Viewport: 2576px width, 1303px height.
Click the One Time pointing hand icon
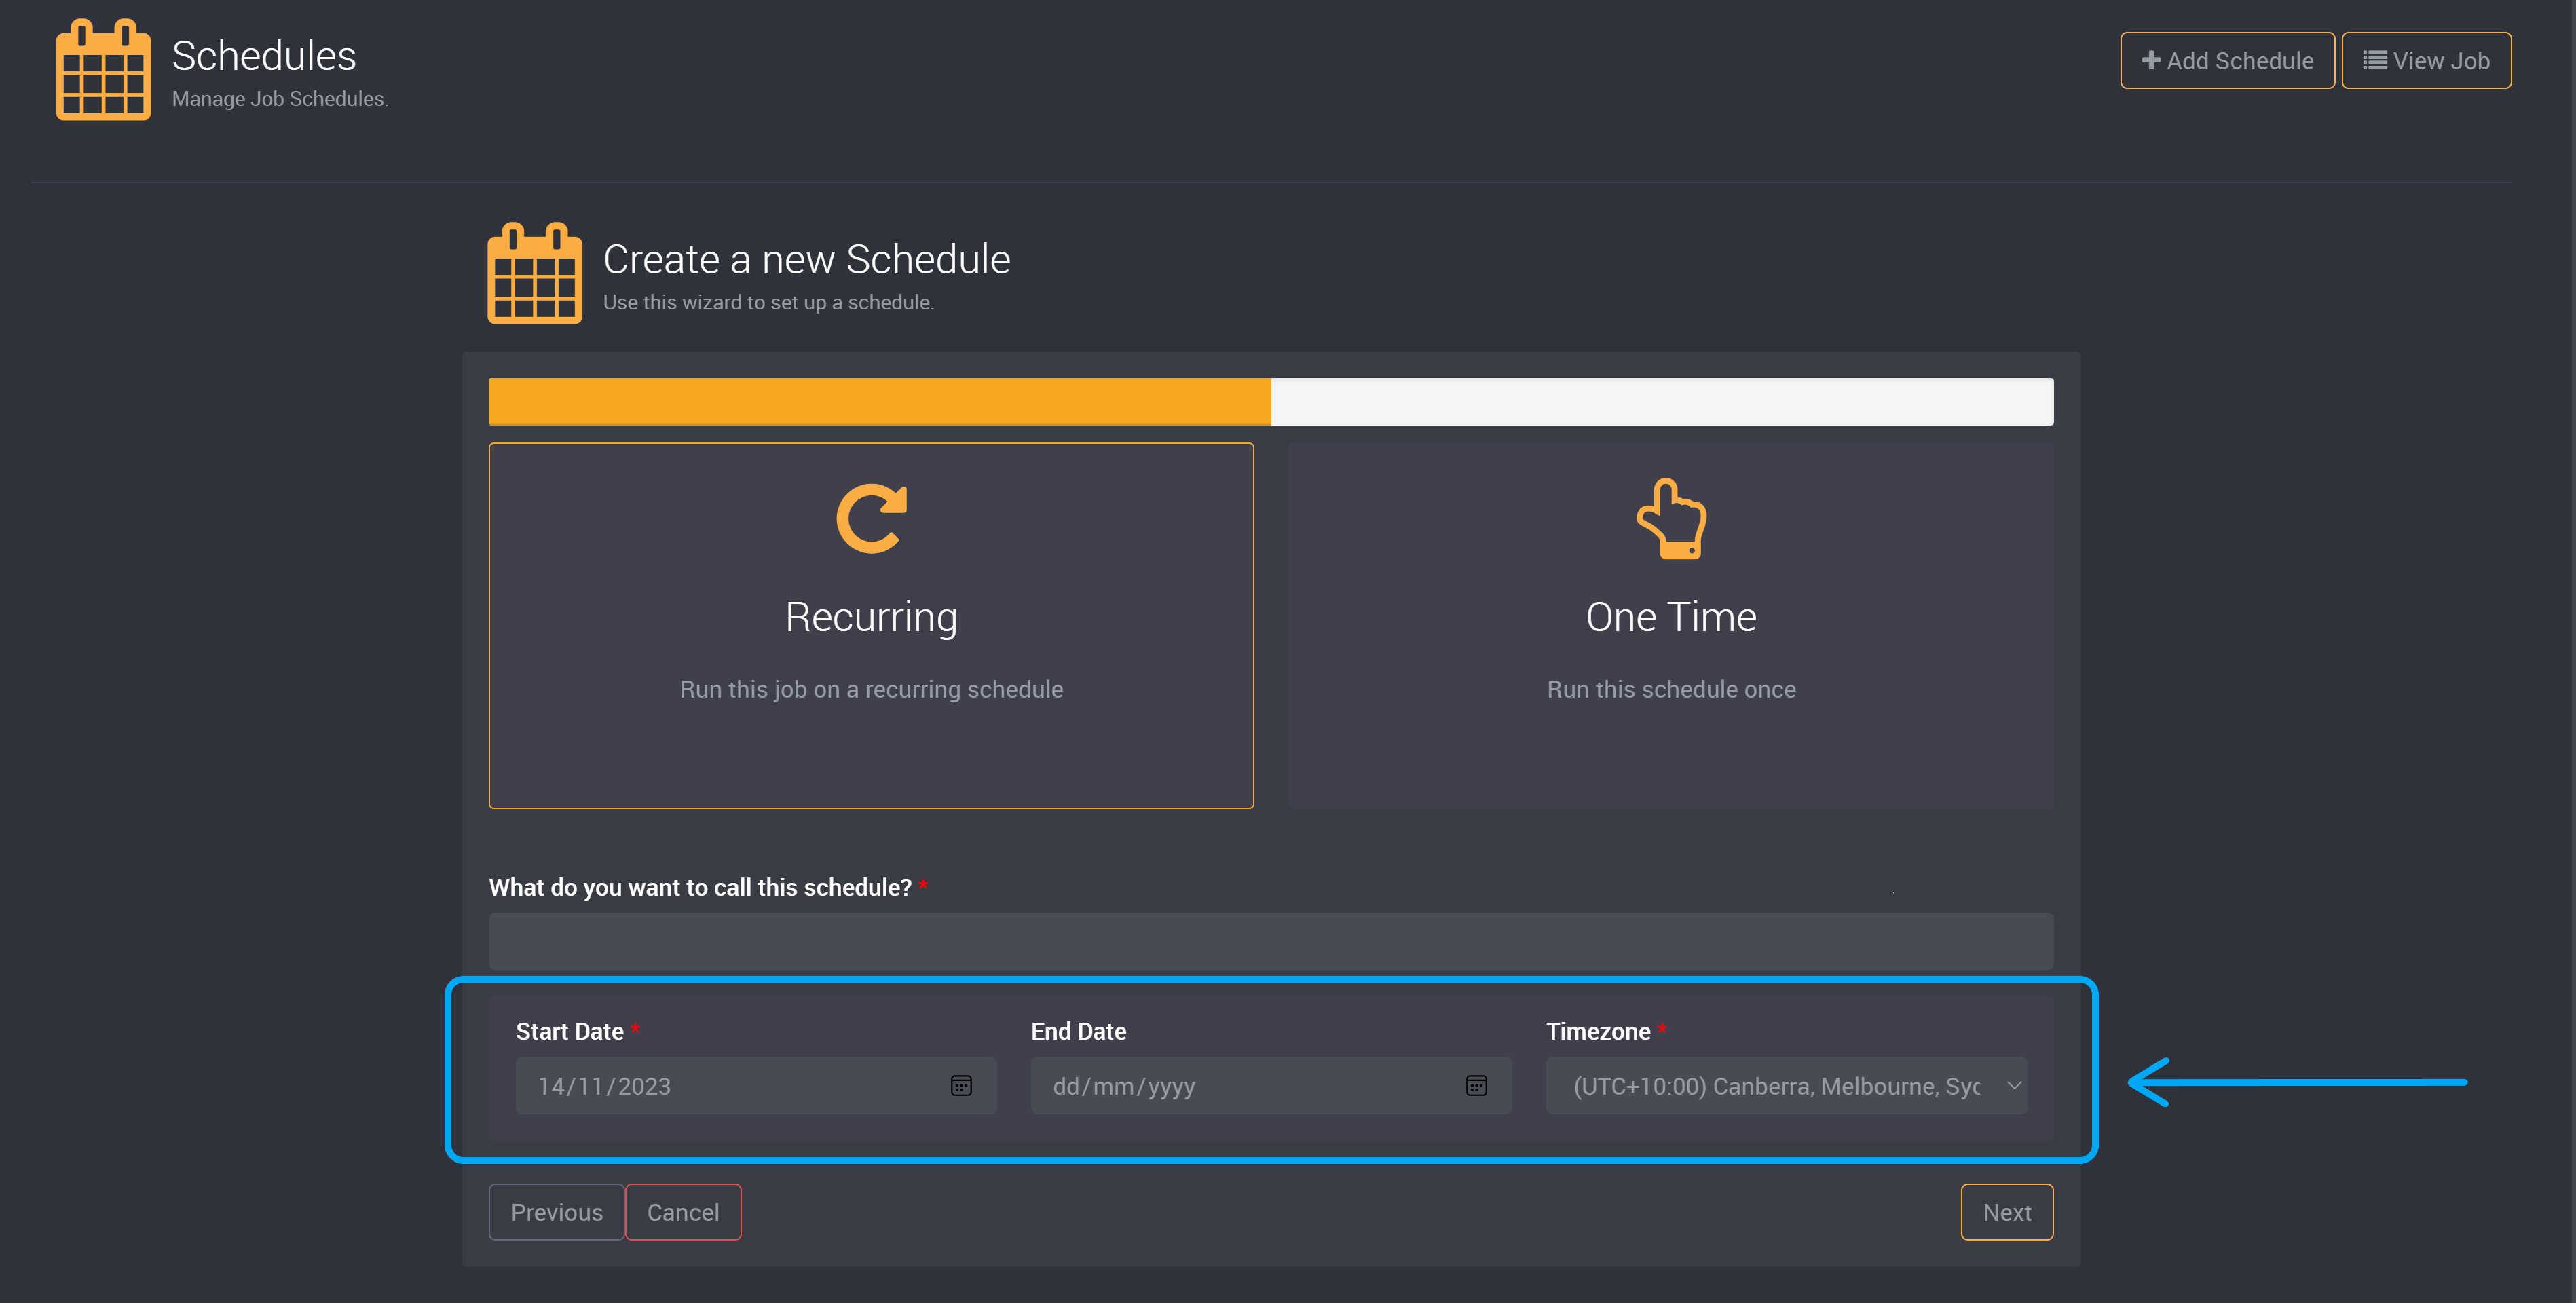pyautogui.click(x=1671, y=519)
